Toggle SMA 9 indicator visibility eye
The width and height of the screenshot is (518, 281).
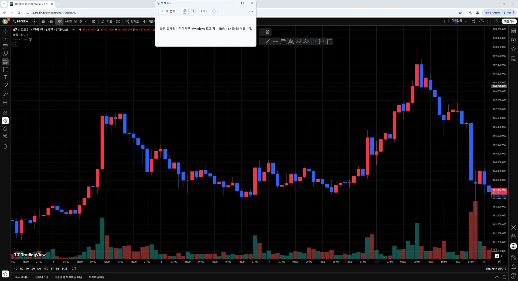tap(30, 40)
